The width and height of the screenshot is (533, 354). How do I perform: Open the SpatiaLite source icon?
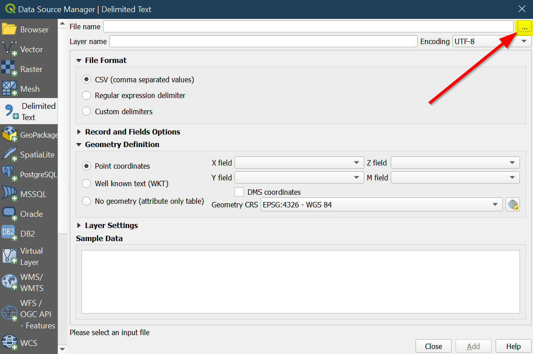9,155
